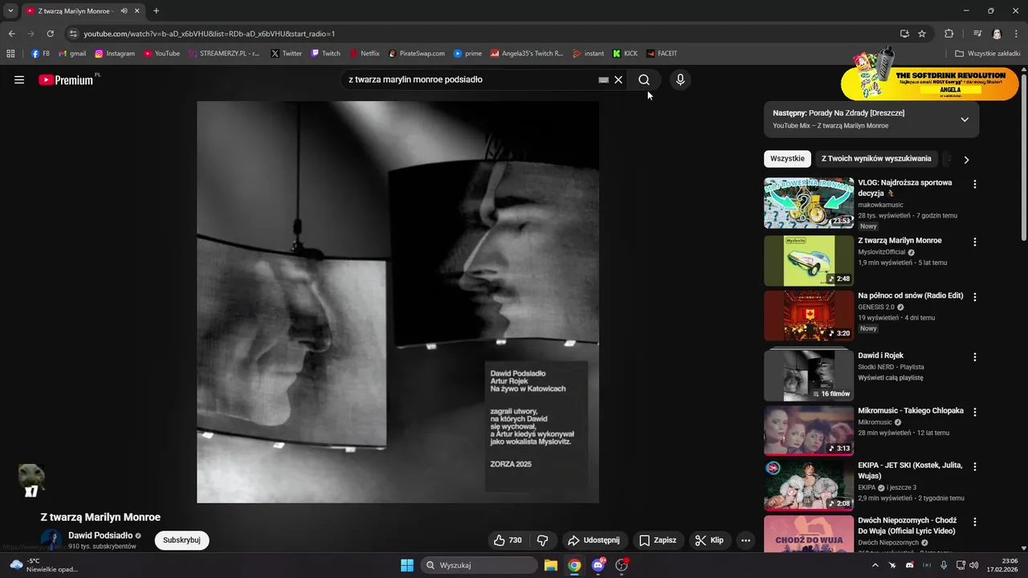Dislike the video with the thumbs down
1028x578 pixels.
(x=542, y=540)
